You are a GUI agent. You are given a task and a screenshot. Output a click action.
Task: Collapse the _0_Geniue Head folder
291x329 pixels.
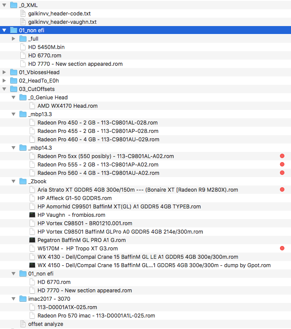click(13, 97)
